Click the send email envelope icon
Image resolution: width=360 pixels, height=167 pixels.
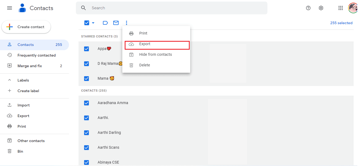click(x=116, y=23)
